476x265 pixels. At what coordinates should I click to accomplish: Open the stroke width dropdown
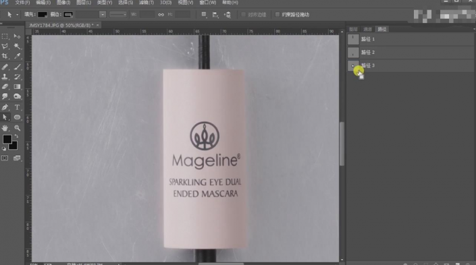tap(103, 15)
